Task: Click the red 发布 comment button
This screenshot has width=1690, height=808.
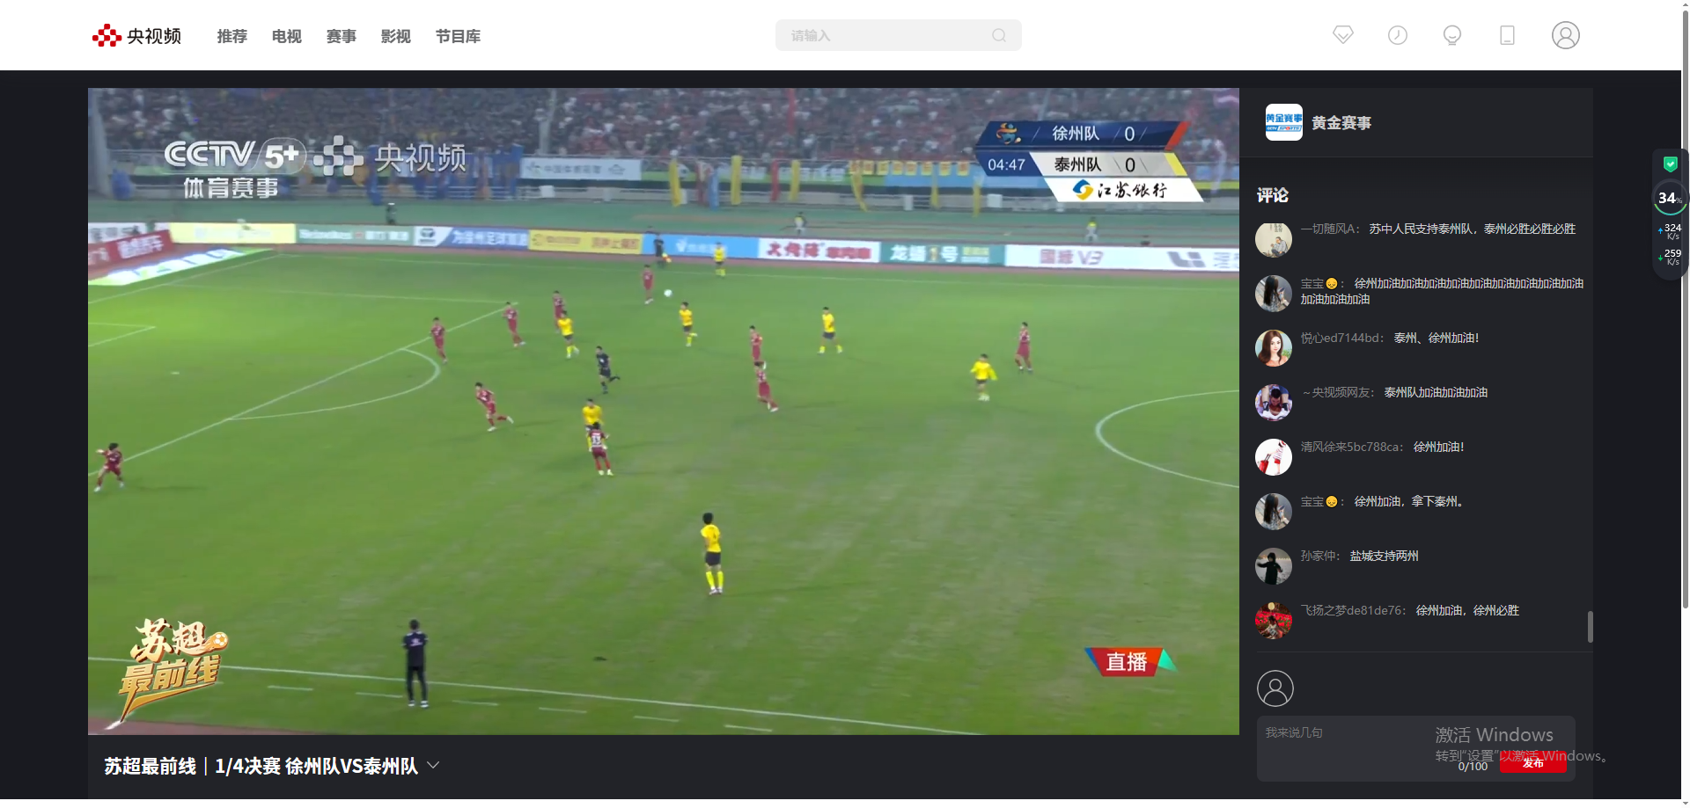Action: [x=1532, y=763]
